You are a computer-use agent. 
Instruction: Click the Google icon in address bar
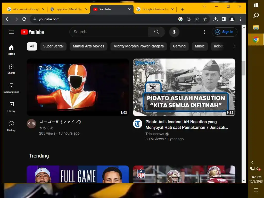point(180,19)
